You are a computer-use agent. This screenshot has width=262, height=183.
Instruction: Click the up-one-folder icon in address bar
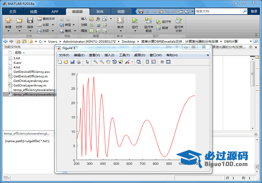click(18, 41)
